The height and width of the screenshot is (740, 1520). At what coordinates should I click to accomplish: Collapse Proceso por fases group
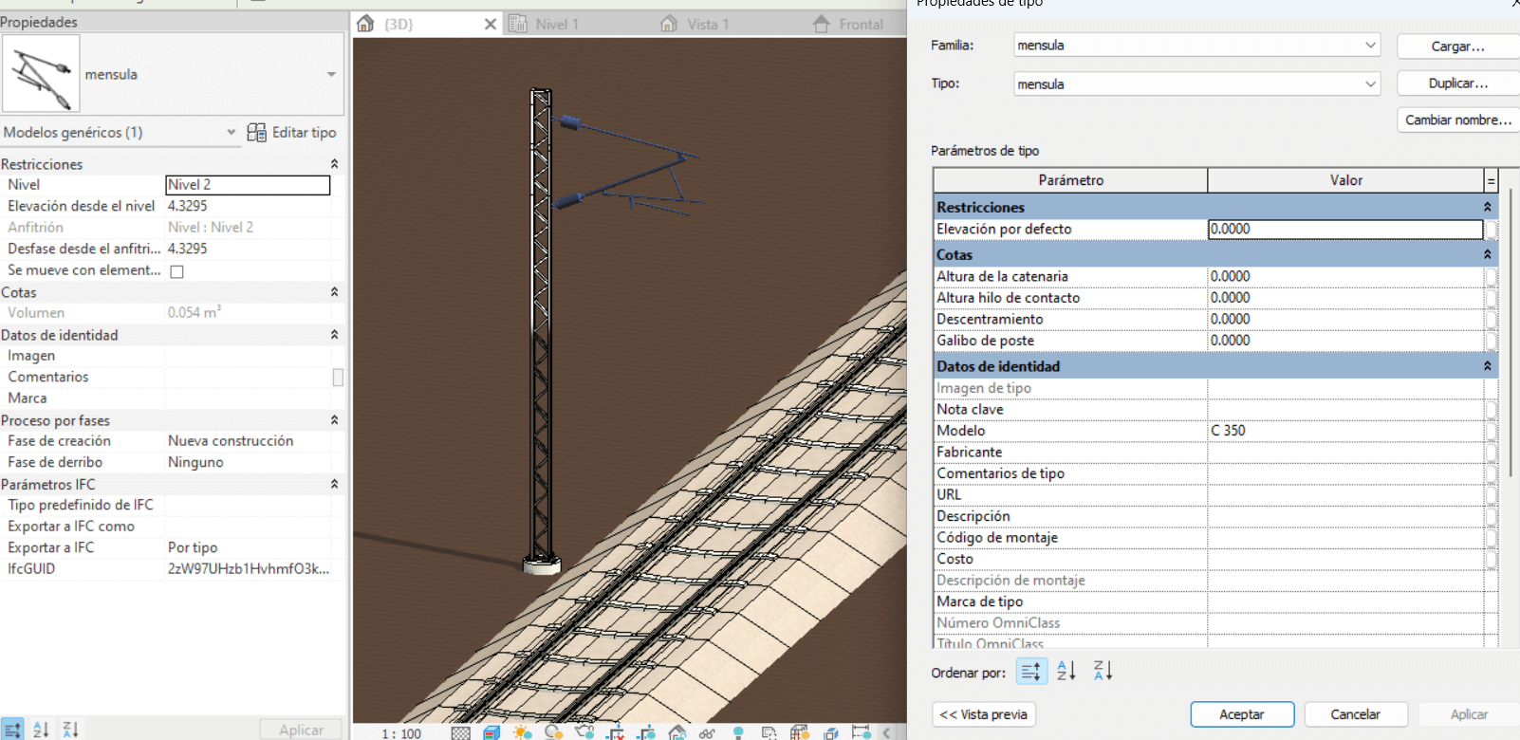[334, 420]
